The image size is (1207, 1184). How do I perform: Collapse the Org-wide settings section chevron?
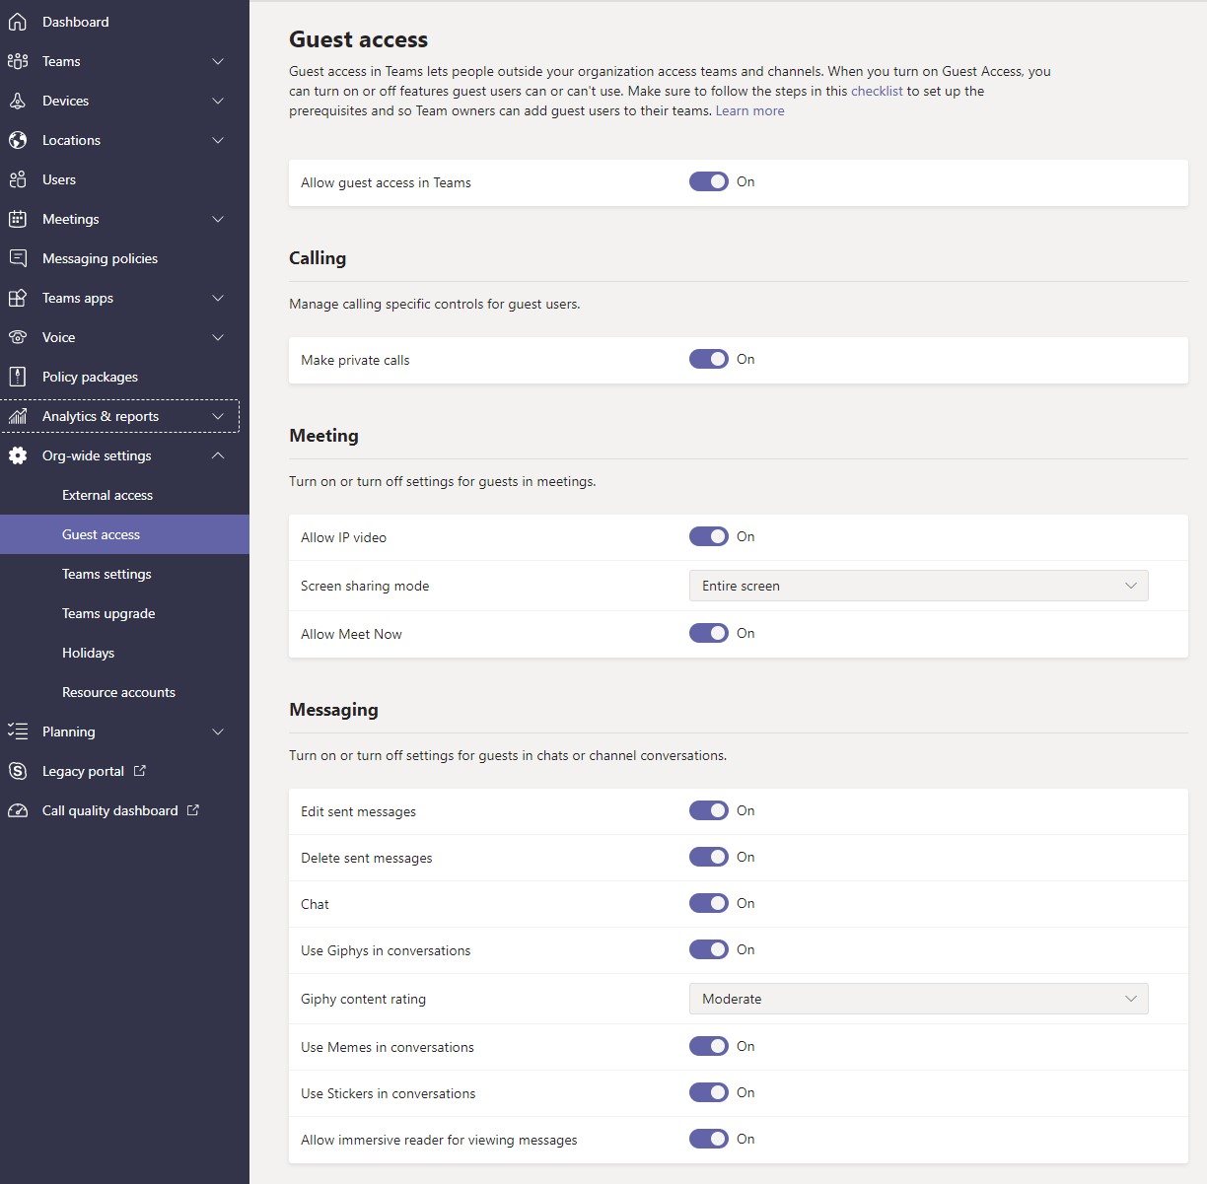tap(218, 455)
